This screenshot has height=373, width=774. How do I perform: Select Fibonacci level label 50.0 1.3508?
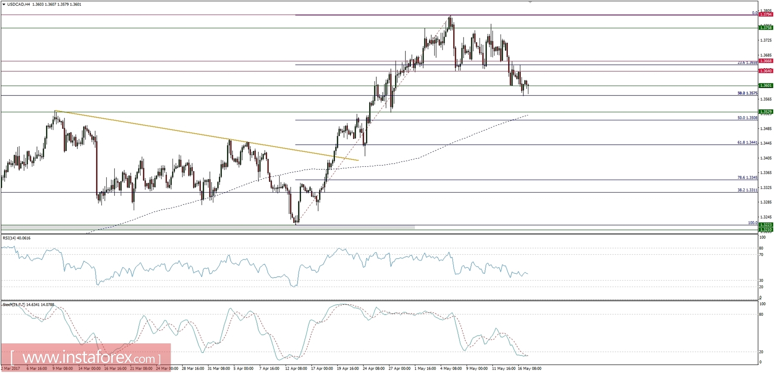(x=747, y=118)
